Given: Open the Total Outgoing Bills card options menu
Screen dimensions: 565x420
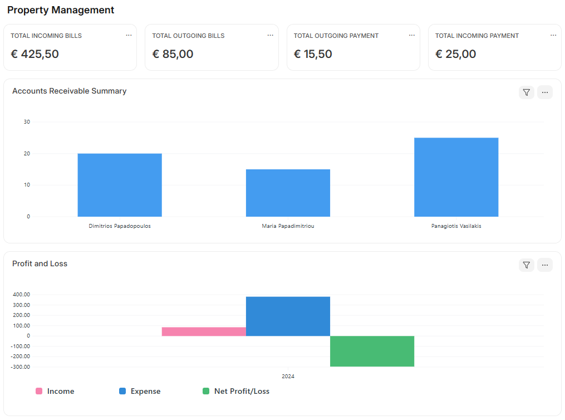Looking at the screenshot, I should click(270, 35).
